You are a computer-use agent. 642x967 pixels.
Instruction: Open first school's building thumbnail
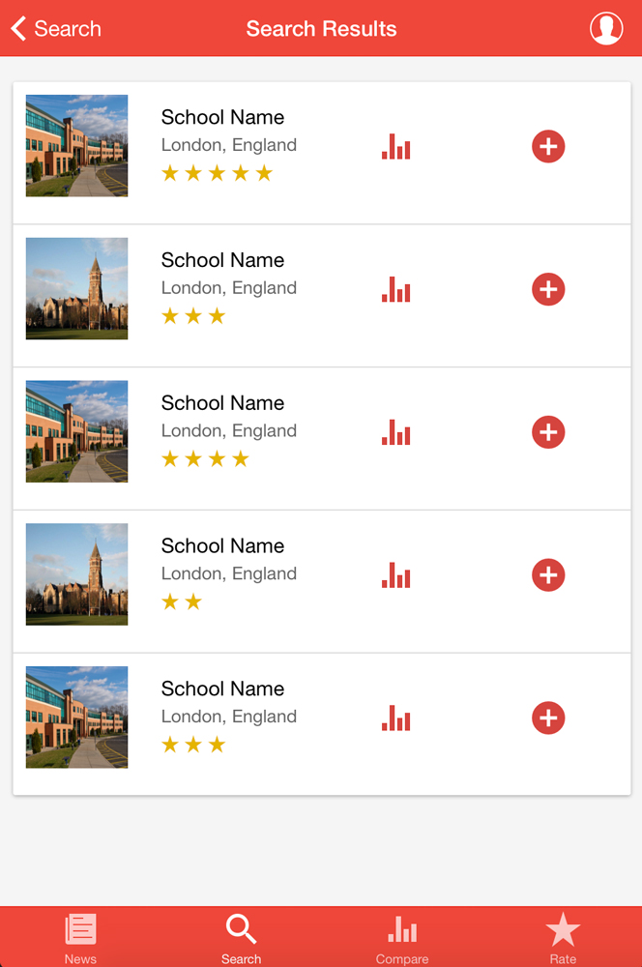point(76,146)
